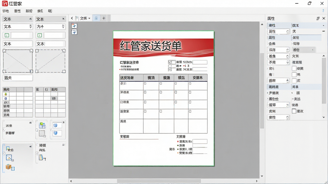Click the back arrow before the 文件 tab

[72, 18]
